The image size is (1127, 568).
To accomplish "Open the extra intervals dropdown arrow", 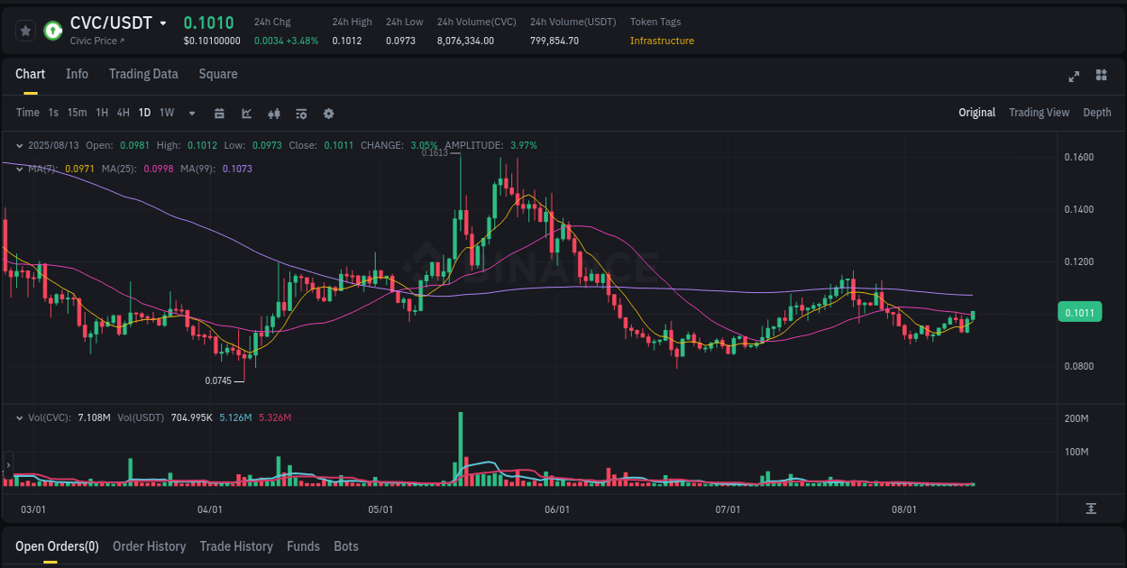I will pyautogui.click(x=191, y=114).
